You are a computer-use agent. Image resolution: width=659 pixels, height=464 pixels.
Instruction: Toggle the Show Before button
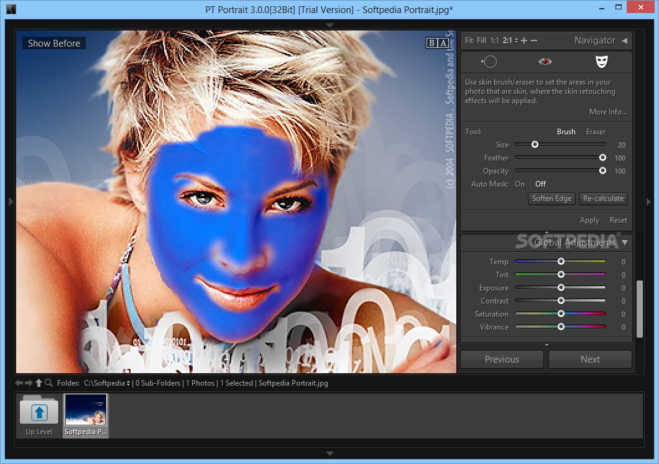tap(54, 44)
